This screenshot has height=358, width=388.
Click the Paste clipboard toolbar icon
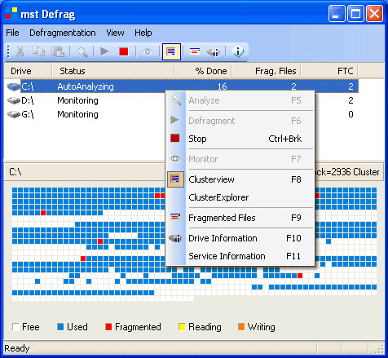[x=58, y=51]
